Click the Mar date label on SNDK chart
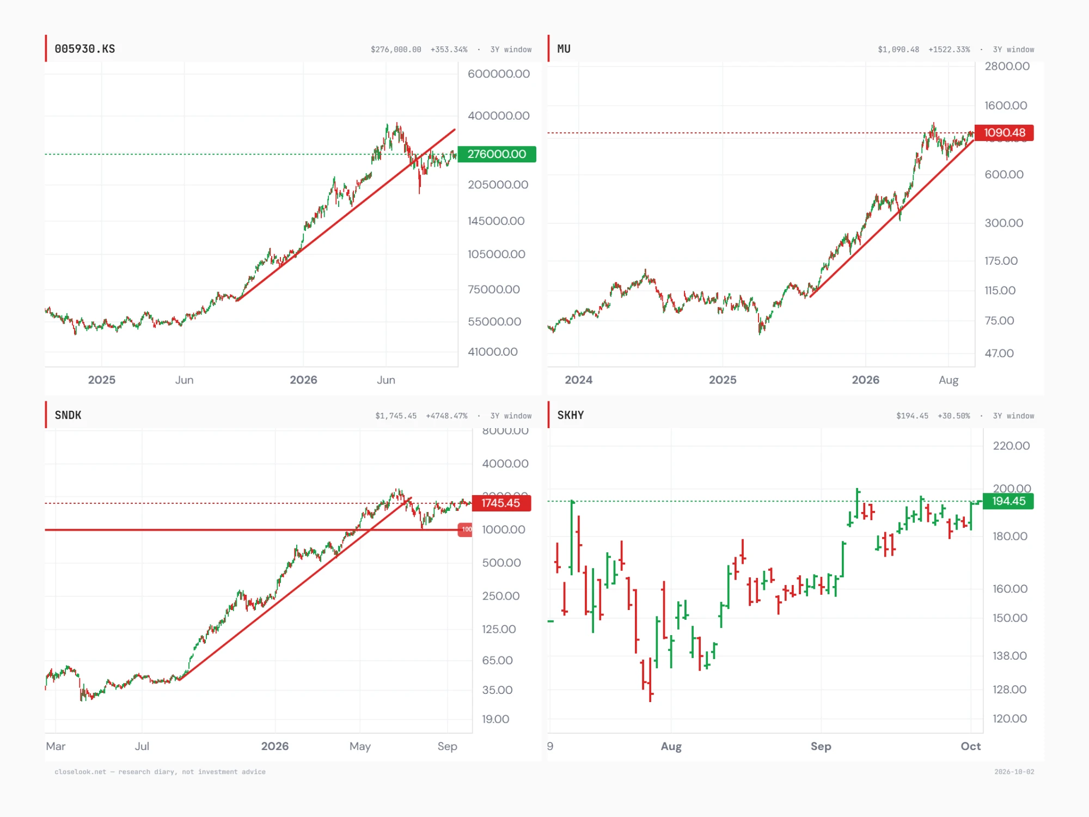The height and width of the screenshot is (817, 1089). click(x=56, y=746)
